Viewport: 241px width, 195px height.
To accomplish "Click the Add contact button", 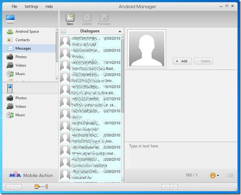I will [182, 61].
